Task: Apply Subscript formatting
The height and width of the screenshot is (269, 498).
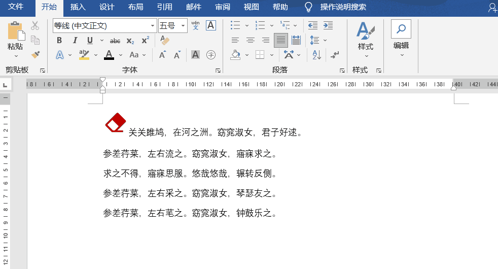Action: point(130,41)
